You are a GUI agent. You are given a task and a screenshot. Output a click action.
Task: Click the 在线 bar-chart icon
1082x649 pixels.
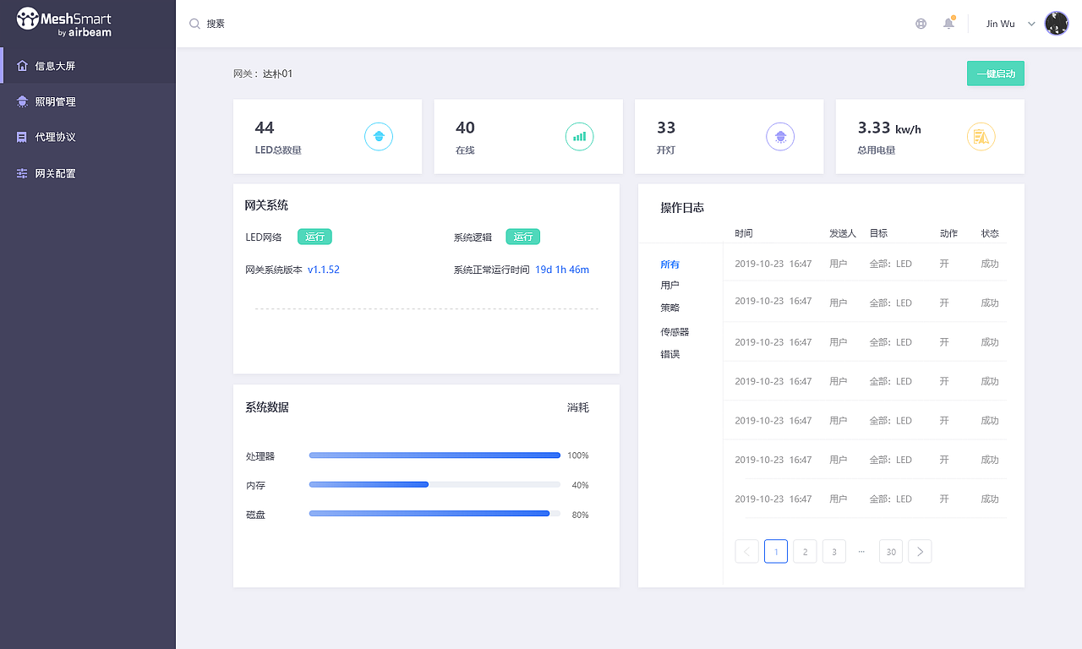pyautogui.click(x=579, y=135)
